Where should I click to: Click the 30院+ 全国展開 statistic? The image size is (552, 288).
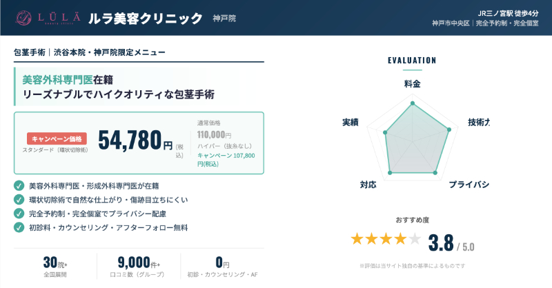55,267
